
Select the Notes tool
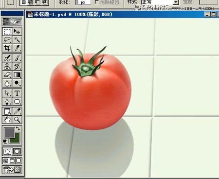[x=7, y=111]
